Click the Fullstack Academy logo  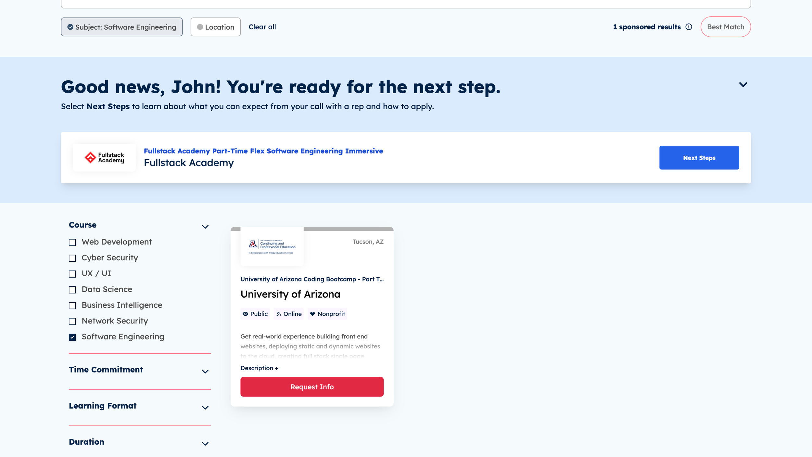pos(104,158)
